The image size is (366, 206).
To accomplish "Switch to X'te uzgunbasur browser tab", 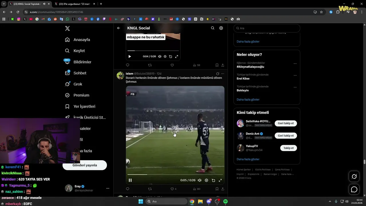I will coord(75,4).
